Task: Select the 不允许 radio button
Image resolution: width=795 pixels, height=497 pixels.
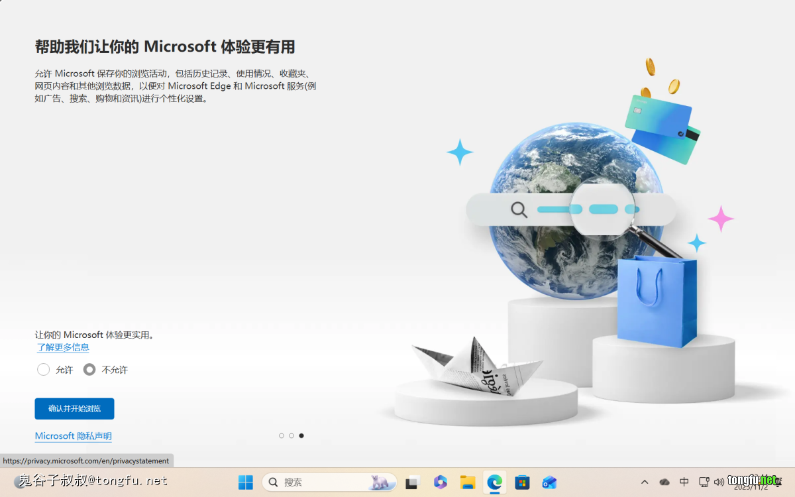Action: [89, 370]
